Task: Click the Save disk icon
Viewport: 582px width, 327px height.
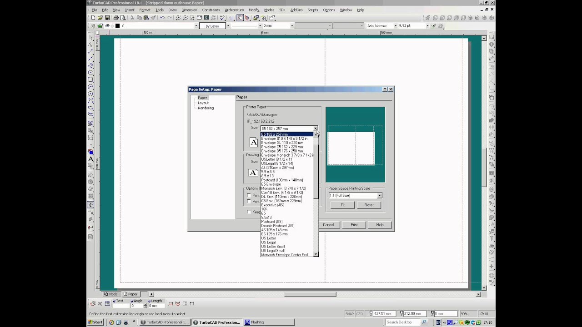Action: tap(107, 18)
